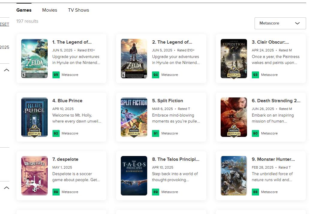Click the Monster Hunter cover thumbnail
The image size is (316, 214).
click(234, 176)
